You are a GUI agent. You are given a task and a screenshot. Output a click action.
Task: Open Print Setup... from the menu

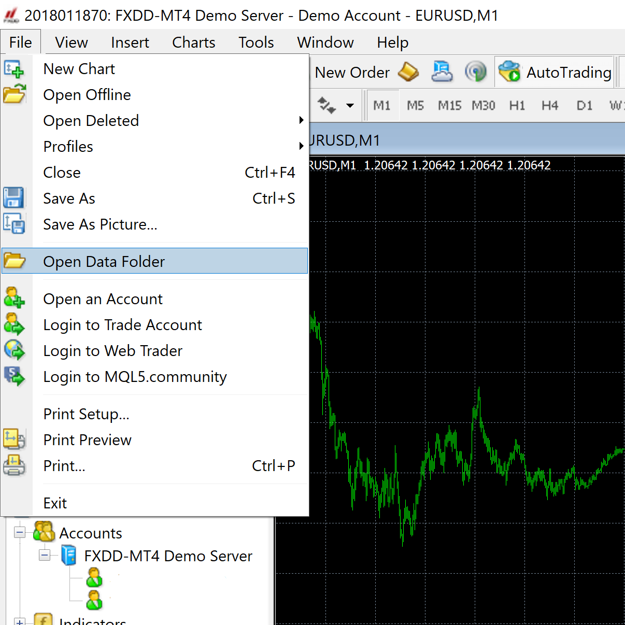tap(154, 414)
